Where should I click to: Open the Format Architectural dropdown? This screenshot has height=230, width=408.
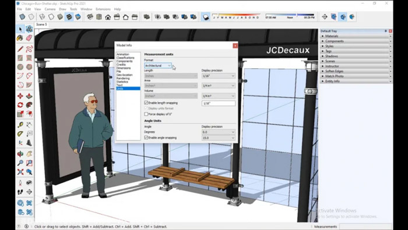[x=158, y=65]
